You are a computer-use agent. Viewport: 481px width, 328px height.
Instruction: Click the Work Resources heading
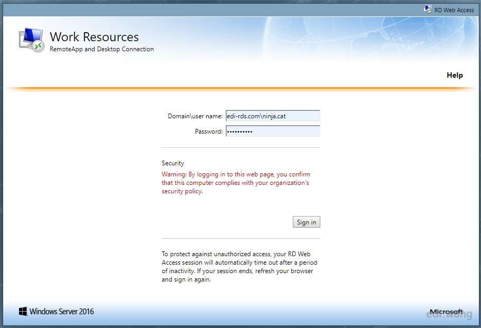[x=94, y=37]
